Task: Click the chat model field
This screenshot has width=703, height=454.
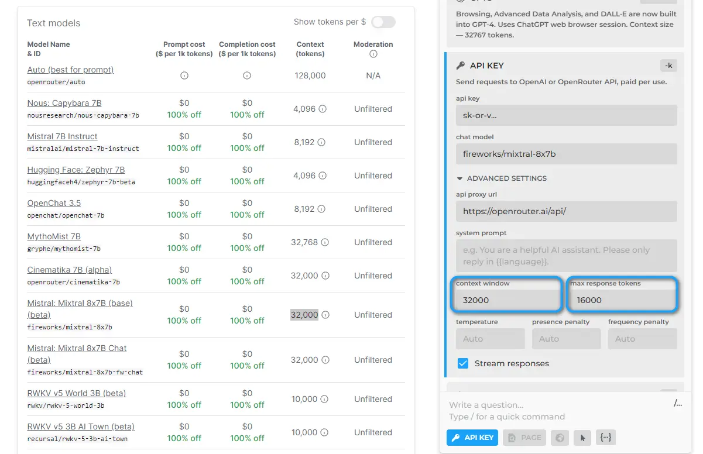Action: 566,154
